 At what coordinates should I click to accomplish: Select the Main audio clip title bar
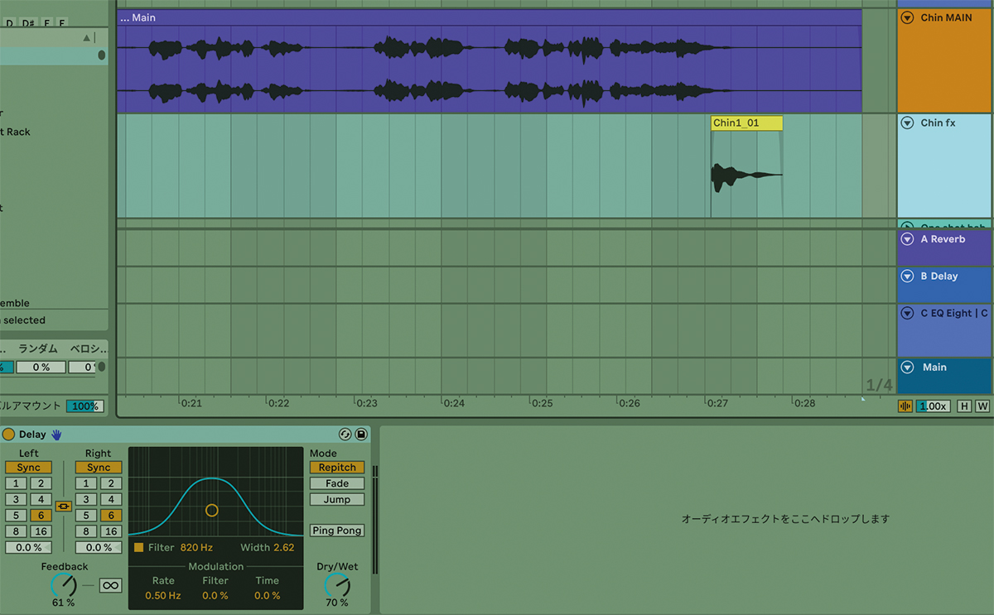point(489,17)
